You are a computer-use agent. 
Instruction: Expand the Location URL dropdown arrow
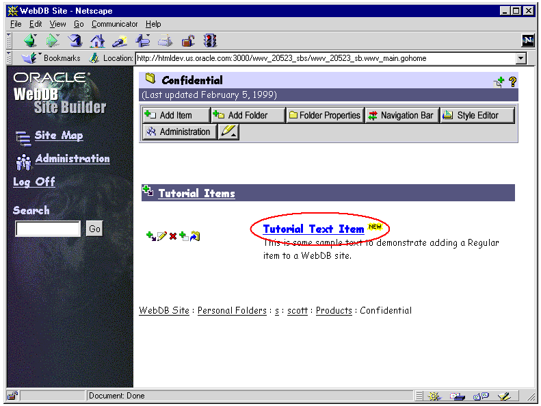(x=521, y=59)
